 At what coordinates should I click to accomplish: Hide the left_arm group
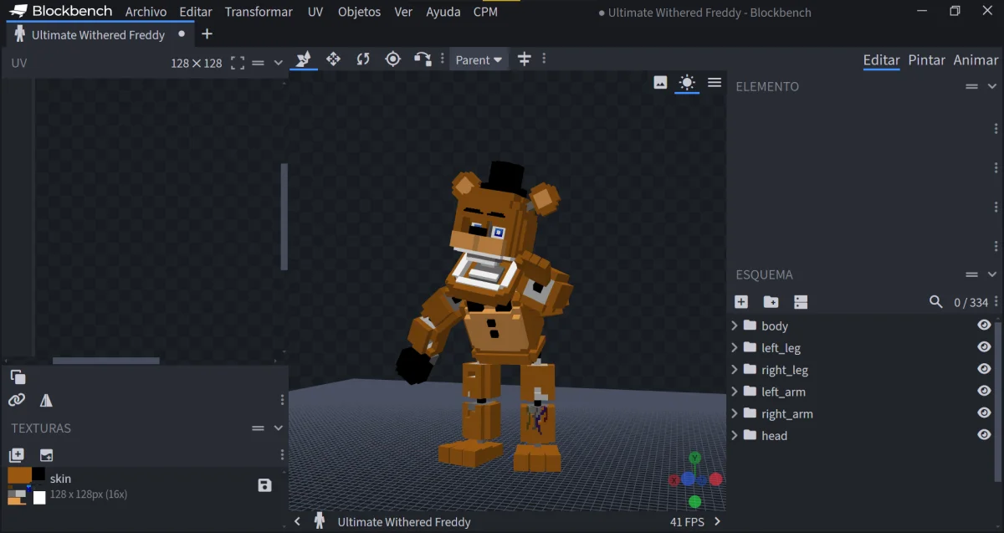984,391
